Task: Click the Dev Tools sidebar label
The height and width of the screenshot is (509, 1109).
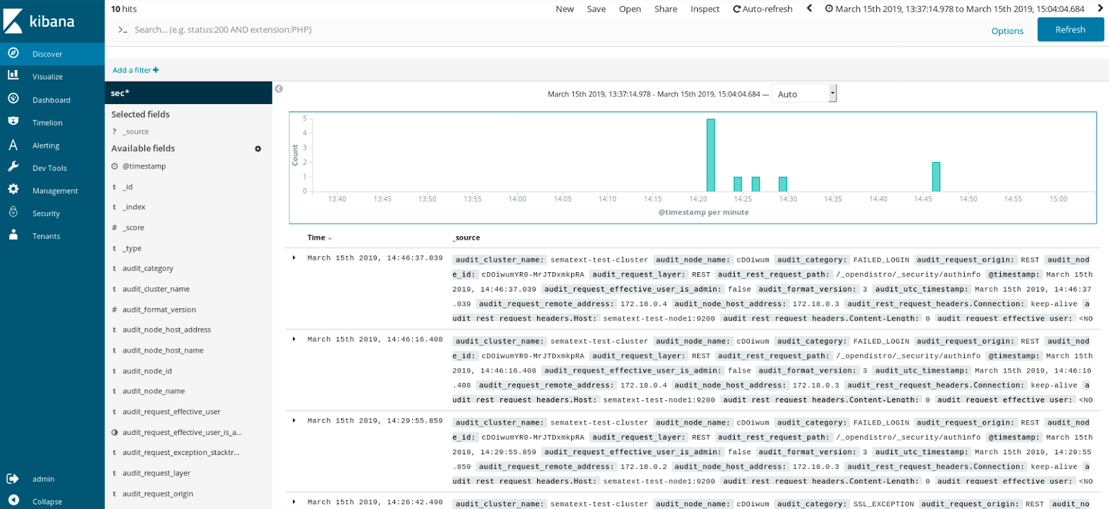Action: 50,168
